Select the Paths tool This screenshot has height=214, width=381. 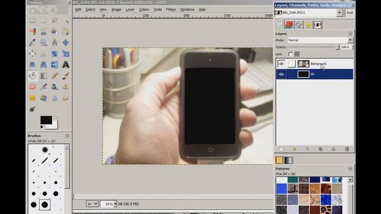[65, 32]
